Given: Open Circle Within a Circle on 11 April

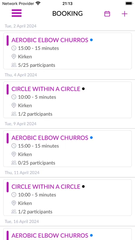Looking at the screenshot, I should [x=67, y=198].
